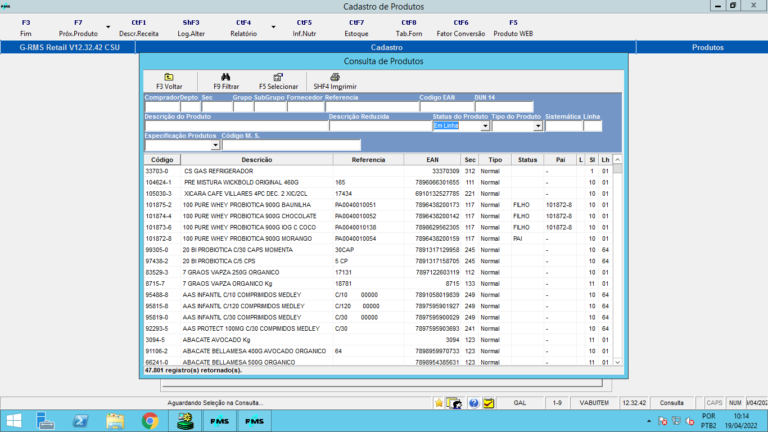Click the F3 Fim menu item
Viewport: 768px width, 432px height.
tap(26, 28)
